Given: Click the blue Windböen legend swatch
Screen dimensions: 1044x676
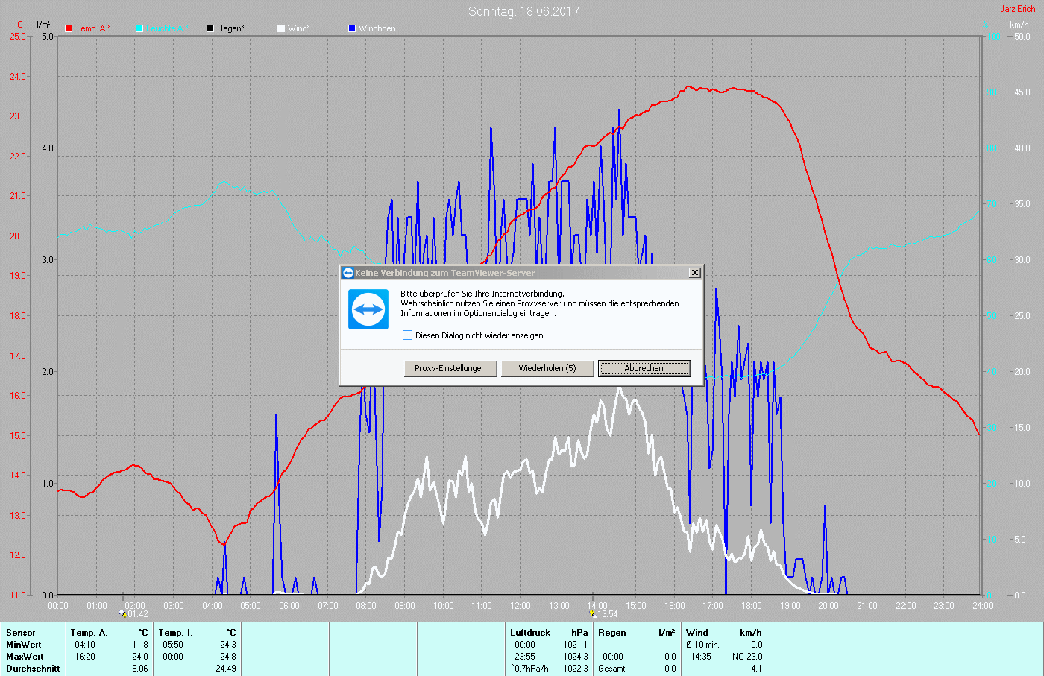Looking at the screenshot, I should [x=352, y=28].
